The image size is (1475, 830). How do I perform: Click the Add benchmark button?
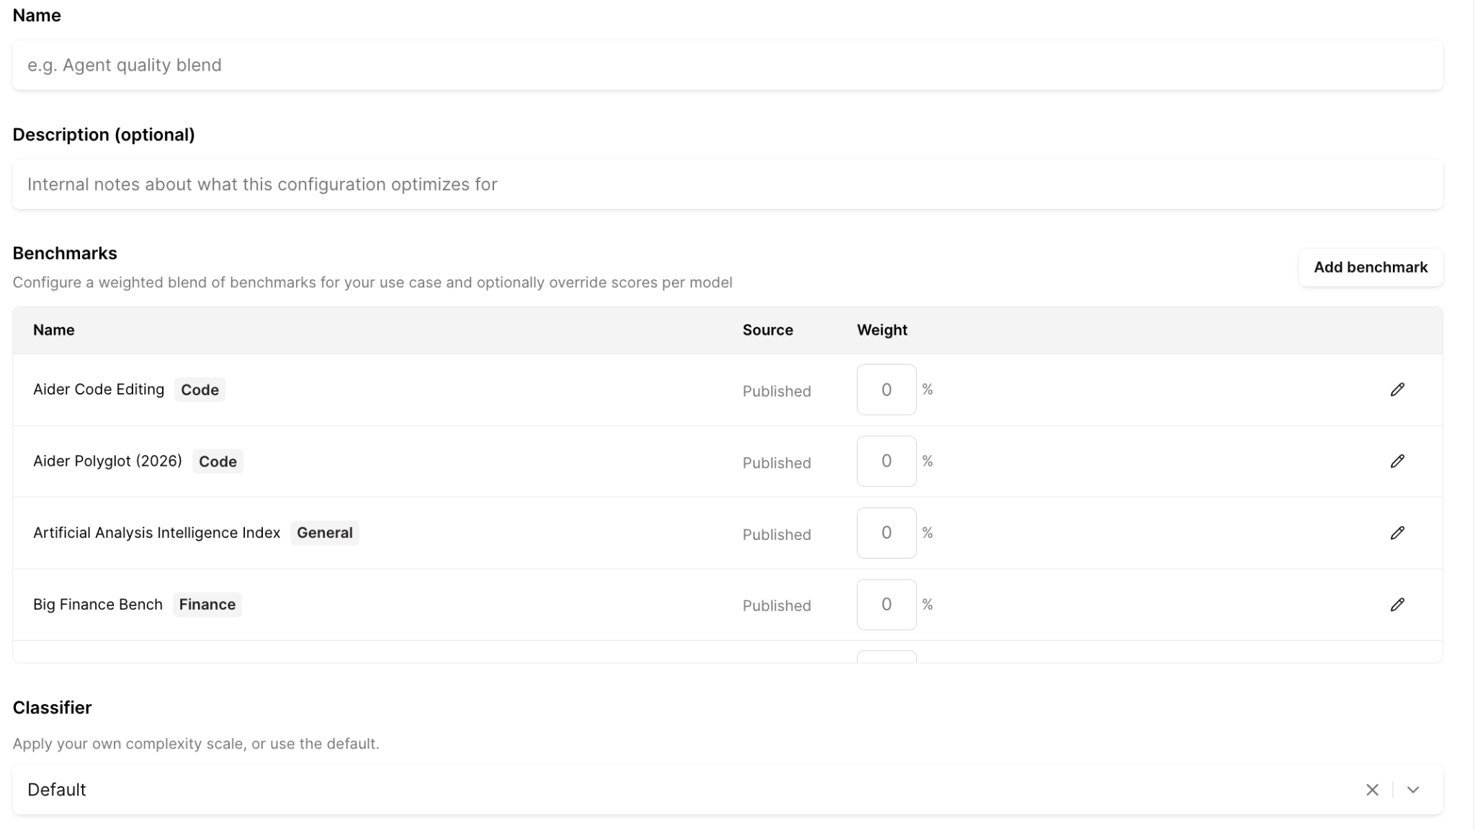coord(1371,267)
